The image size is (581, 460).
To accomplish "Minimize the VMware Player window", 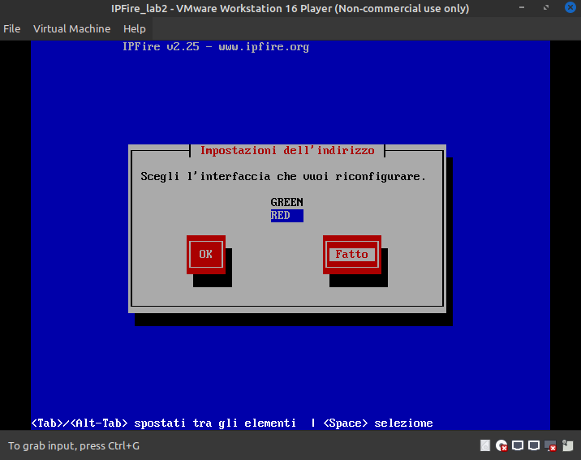I will tap(522, 7).
